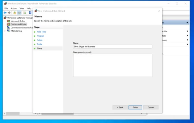The height and width of the screenshot is (123, 194).
Task: Open the File menu
Action: coord(6,8)
